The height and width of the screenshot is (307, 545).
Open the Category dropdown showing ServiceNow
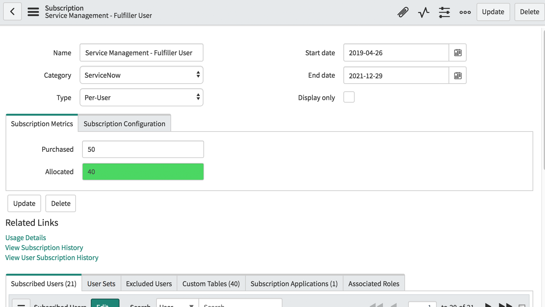coord(141,75)
